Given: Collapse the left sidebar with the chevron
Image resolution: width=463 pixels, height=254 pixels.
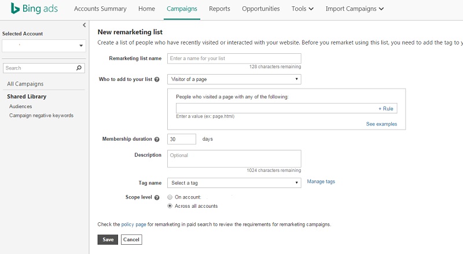Looking at the screenshot, I should [x=84, y=25].
